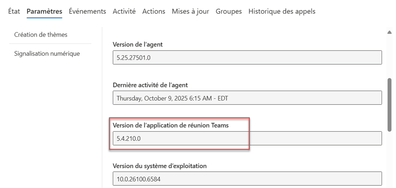Click the scrollbar up arrow
This screenshot has height=188, width=396.
(389, 33)
